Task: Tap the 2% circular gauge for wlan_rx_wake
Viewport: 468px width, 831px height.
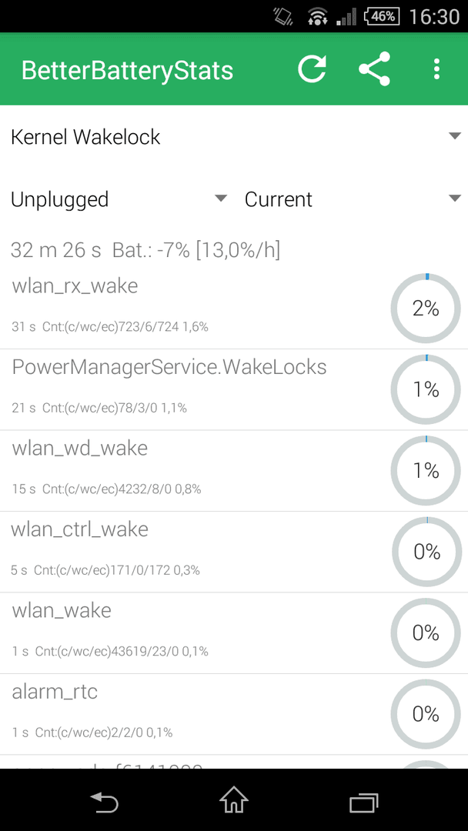Action: tap(426, 309)
